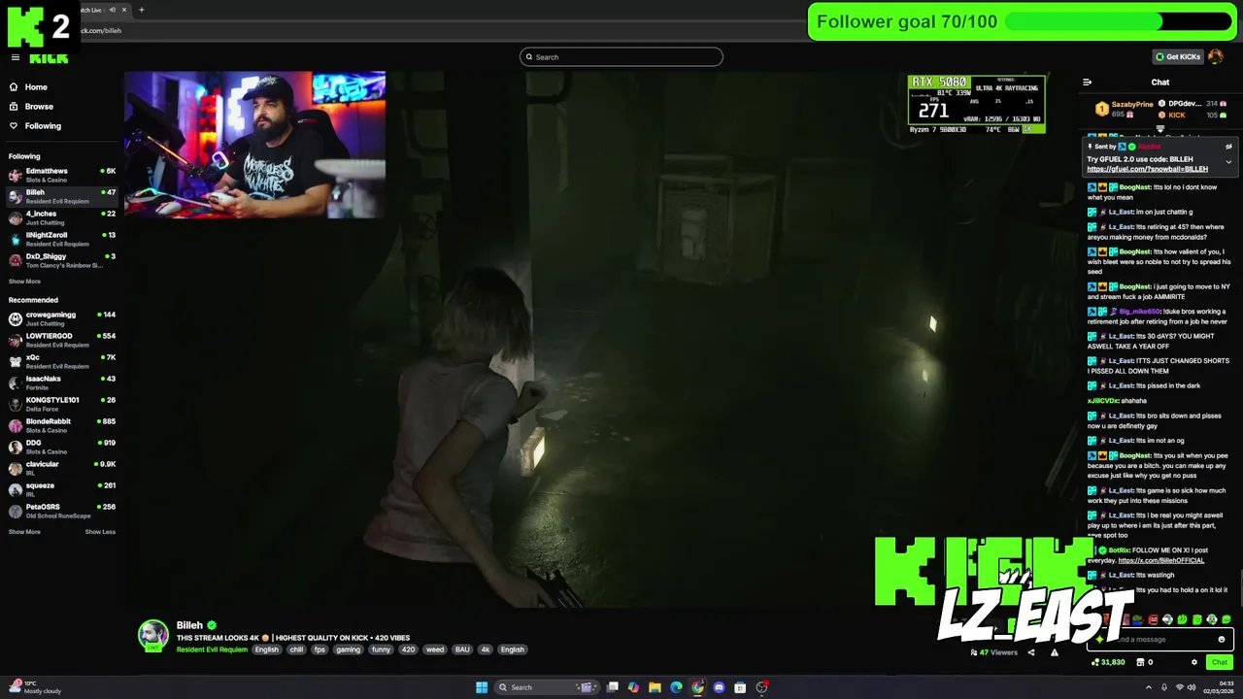Click the Send a message chat field

click(1160, 639)
